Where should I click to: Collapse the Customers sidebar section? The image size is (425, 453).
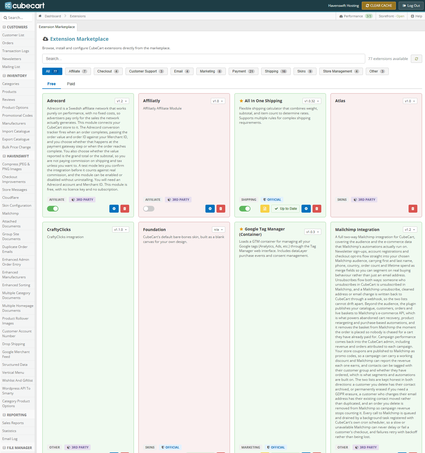coord(4,27)
